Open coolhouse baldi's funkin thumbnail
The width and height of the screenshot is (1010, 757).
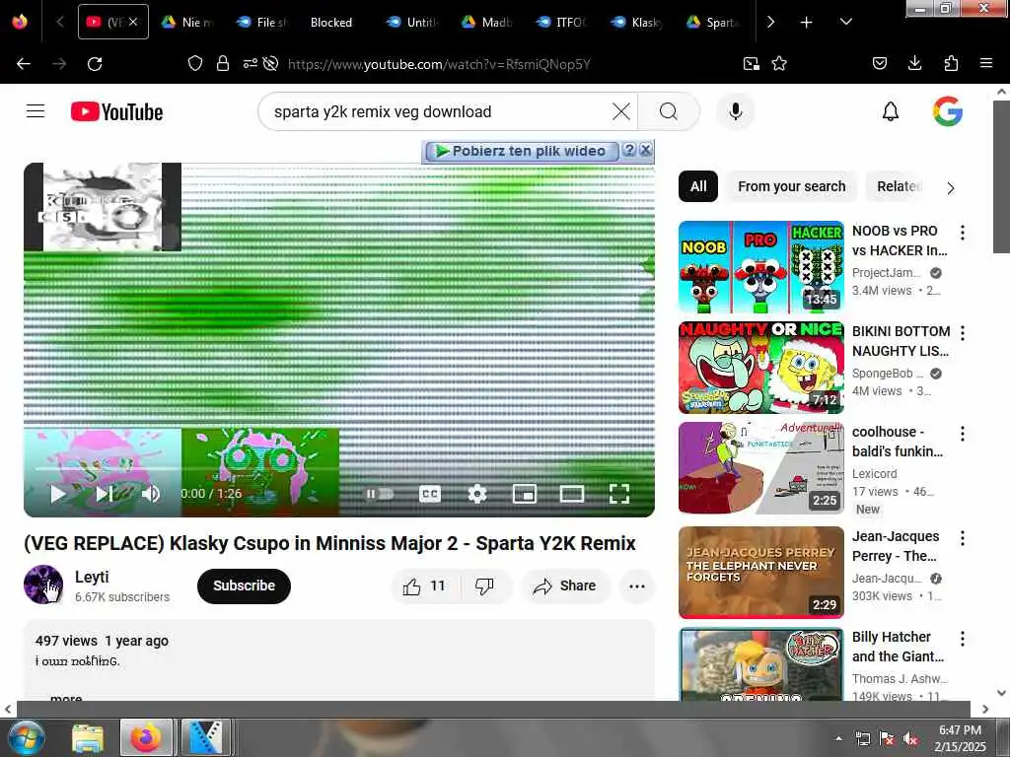[x=760, y=468]
